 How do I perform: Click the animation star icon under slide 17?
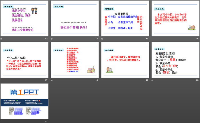tap(2, 80)
